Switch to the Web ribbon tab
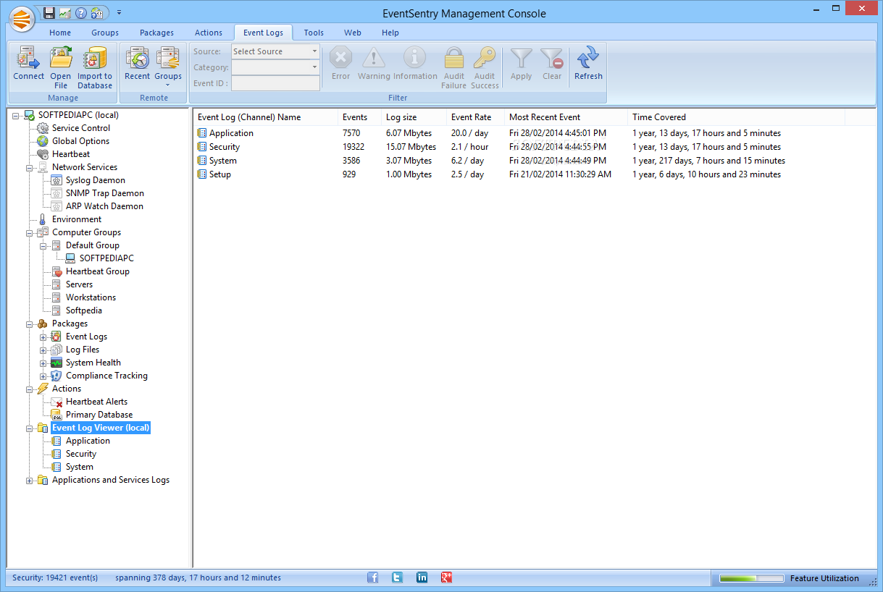 [x=353, y=33]
